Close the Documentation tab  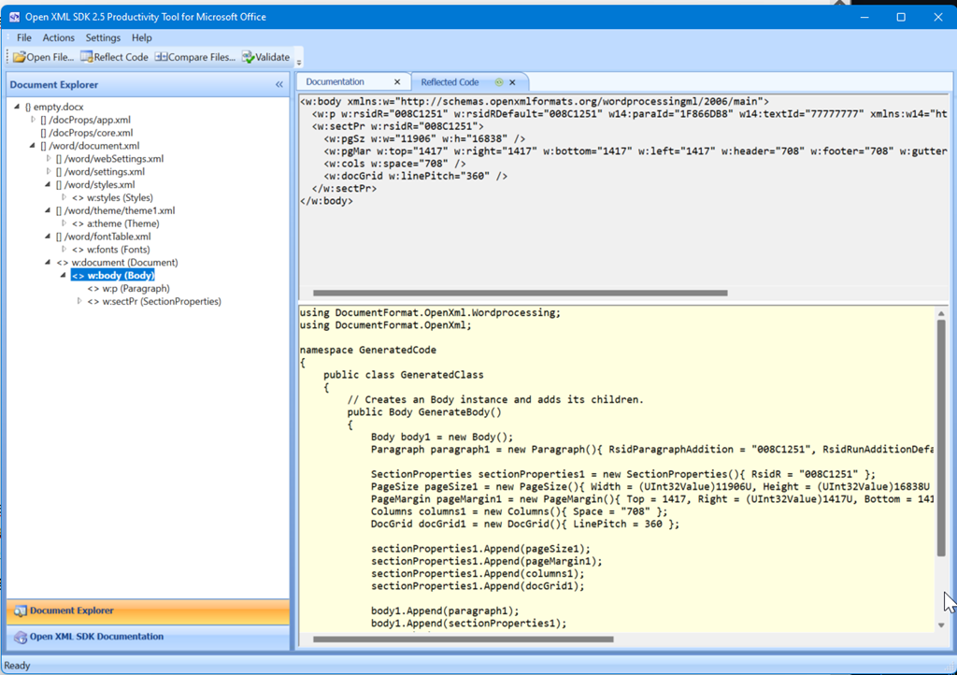397,82
